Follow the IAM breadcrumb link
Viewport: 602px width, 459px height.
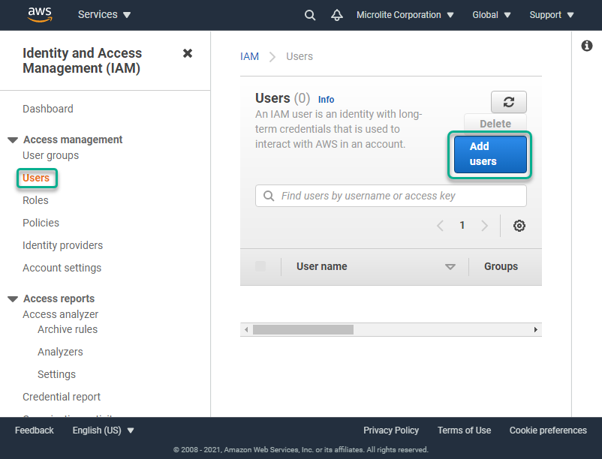(x=249, y=56)
